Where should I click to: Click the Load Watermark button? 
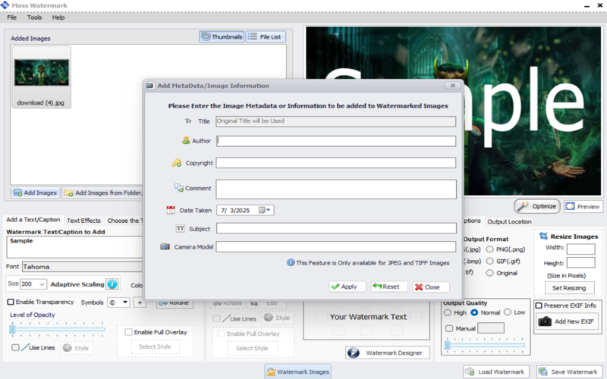(496, 371)
